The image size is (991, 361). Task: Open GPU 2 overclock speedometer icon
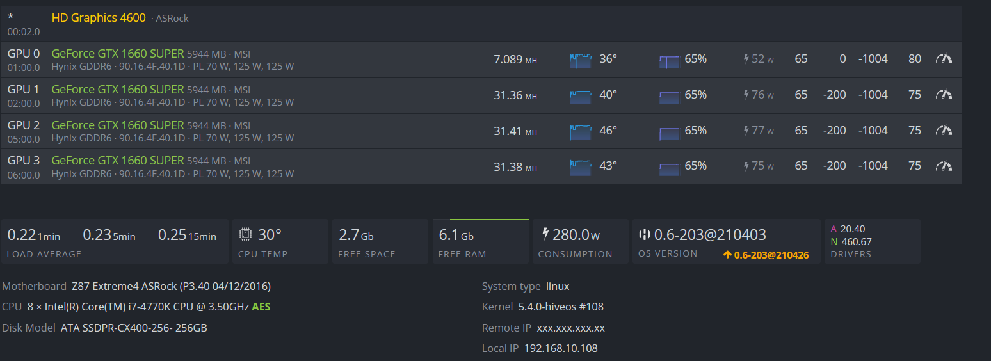point(944,131)
